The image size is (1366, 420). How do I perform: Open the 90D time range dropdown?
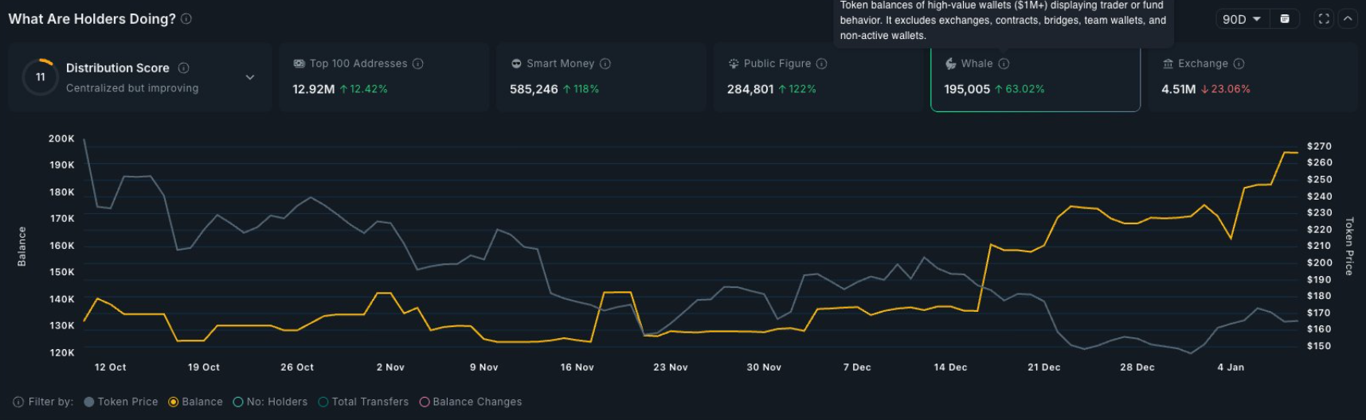[x=1241, y=19]
